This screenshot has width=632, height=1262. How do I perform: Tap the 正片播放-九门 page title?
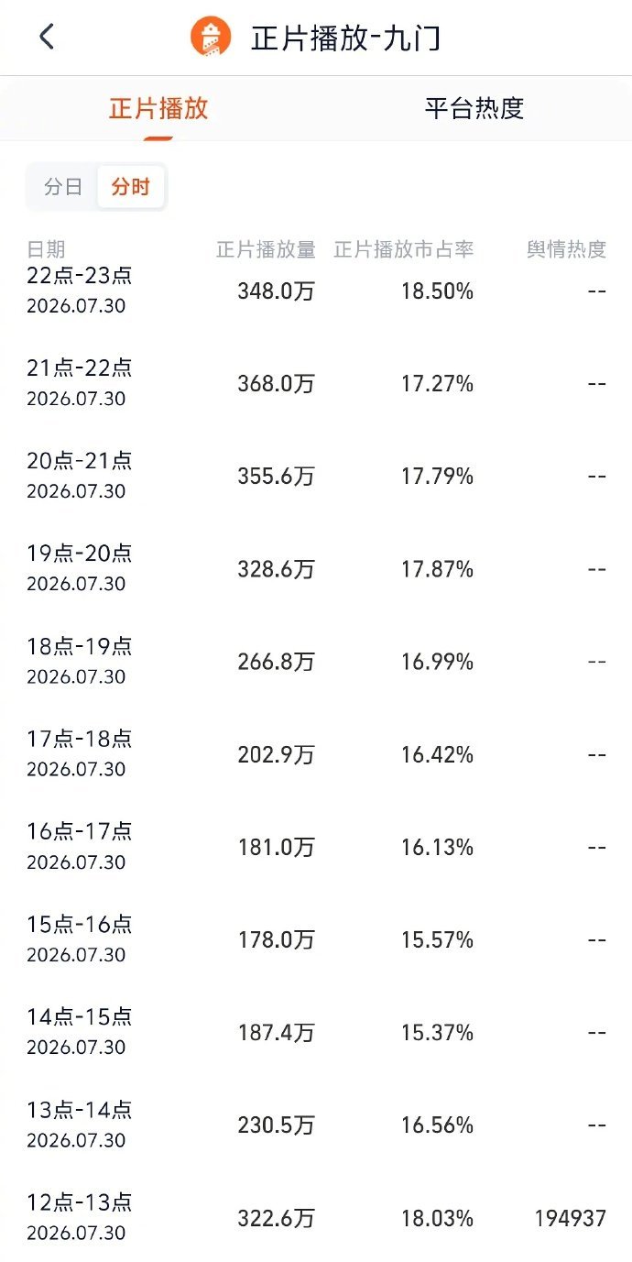click(x=346, y=38)
